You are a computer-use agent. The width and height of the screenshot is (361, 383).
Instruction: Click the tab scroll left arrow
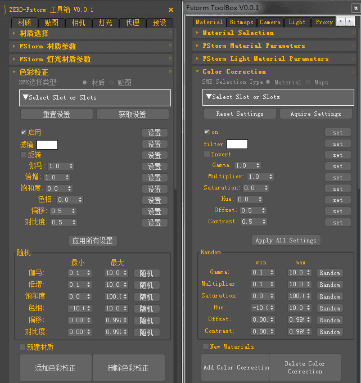[x=340, y=21]
